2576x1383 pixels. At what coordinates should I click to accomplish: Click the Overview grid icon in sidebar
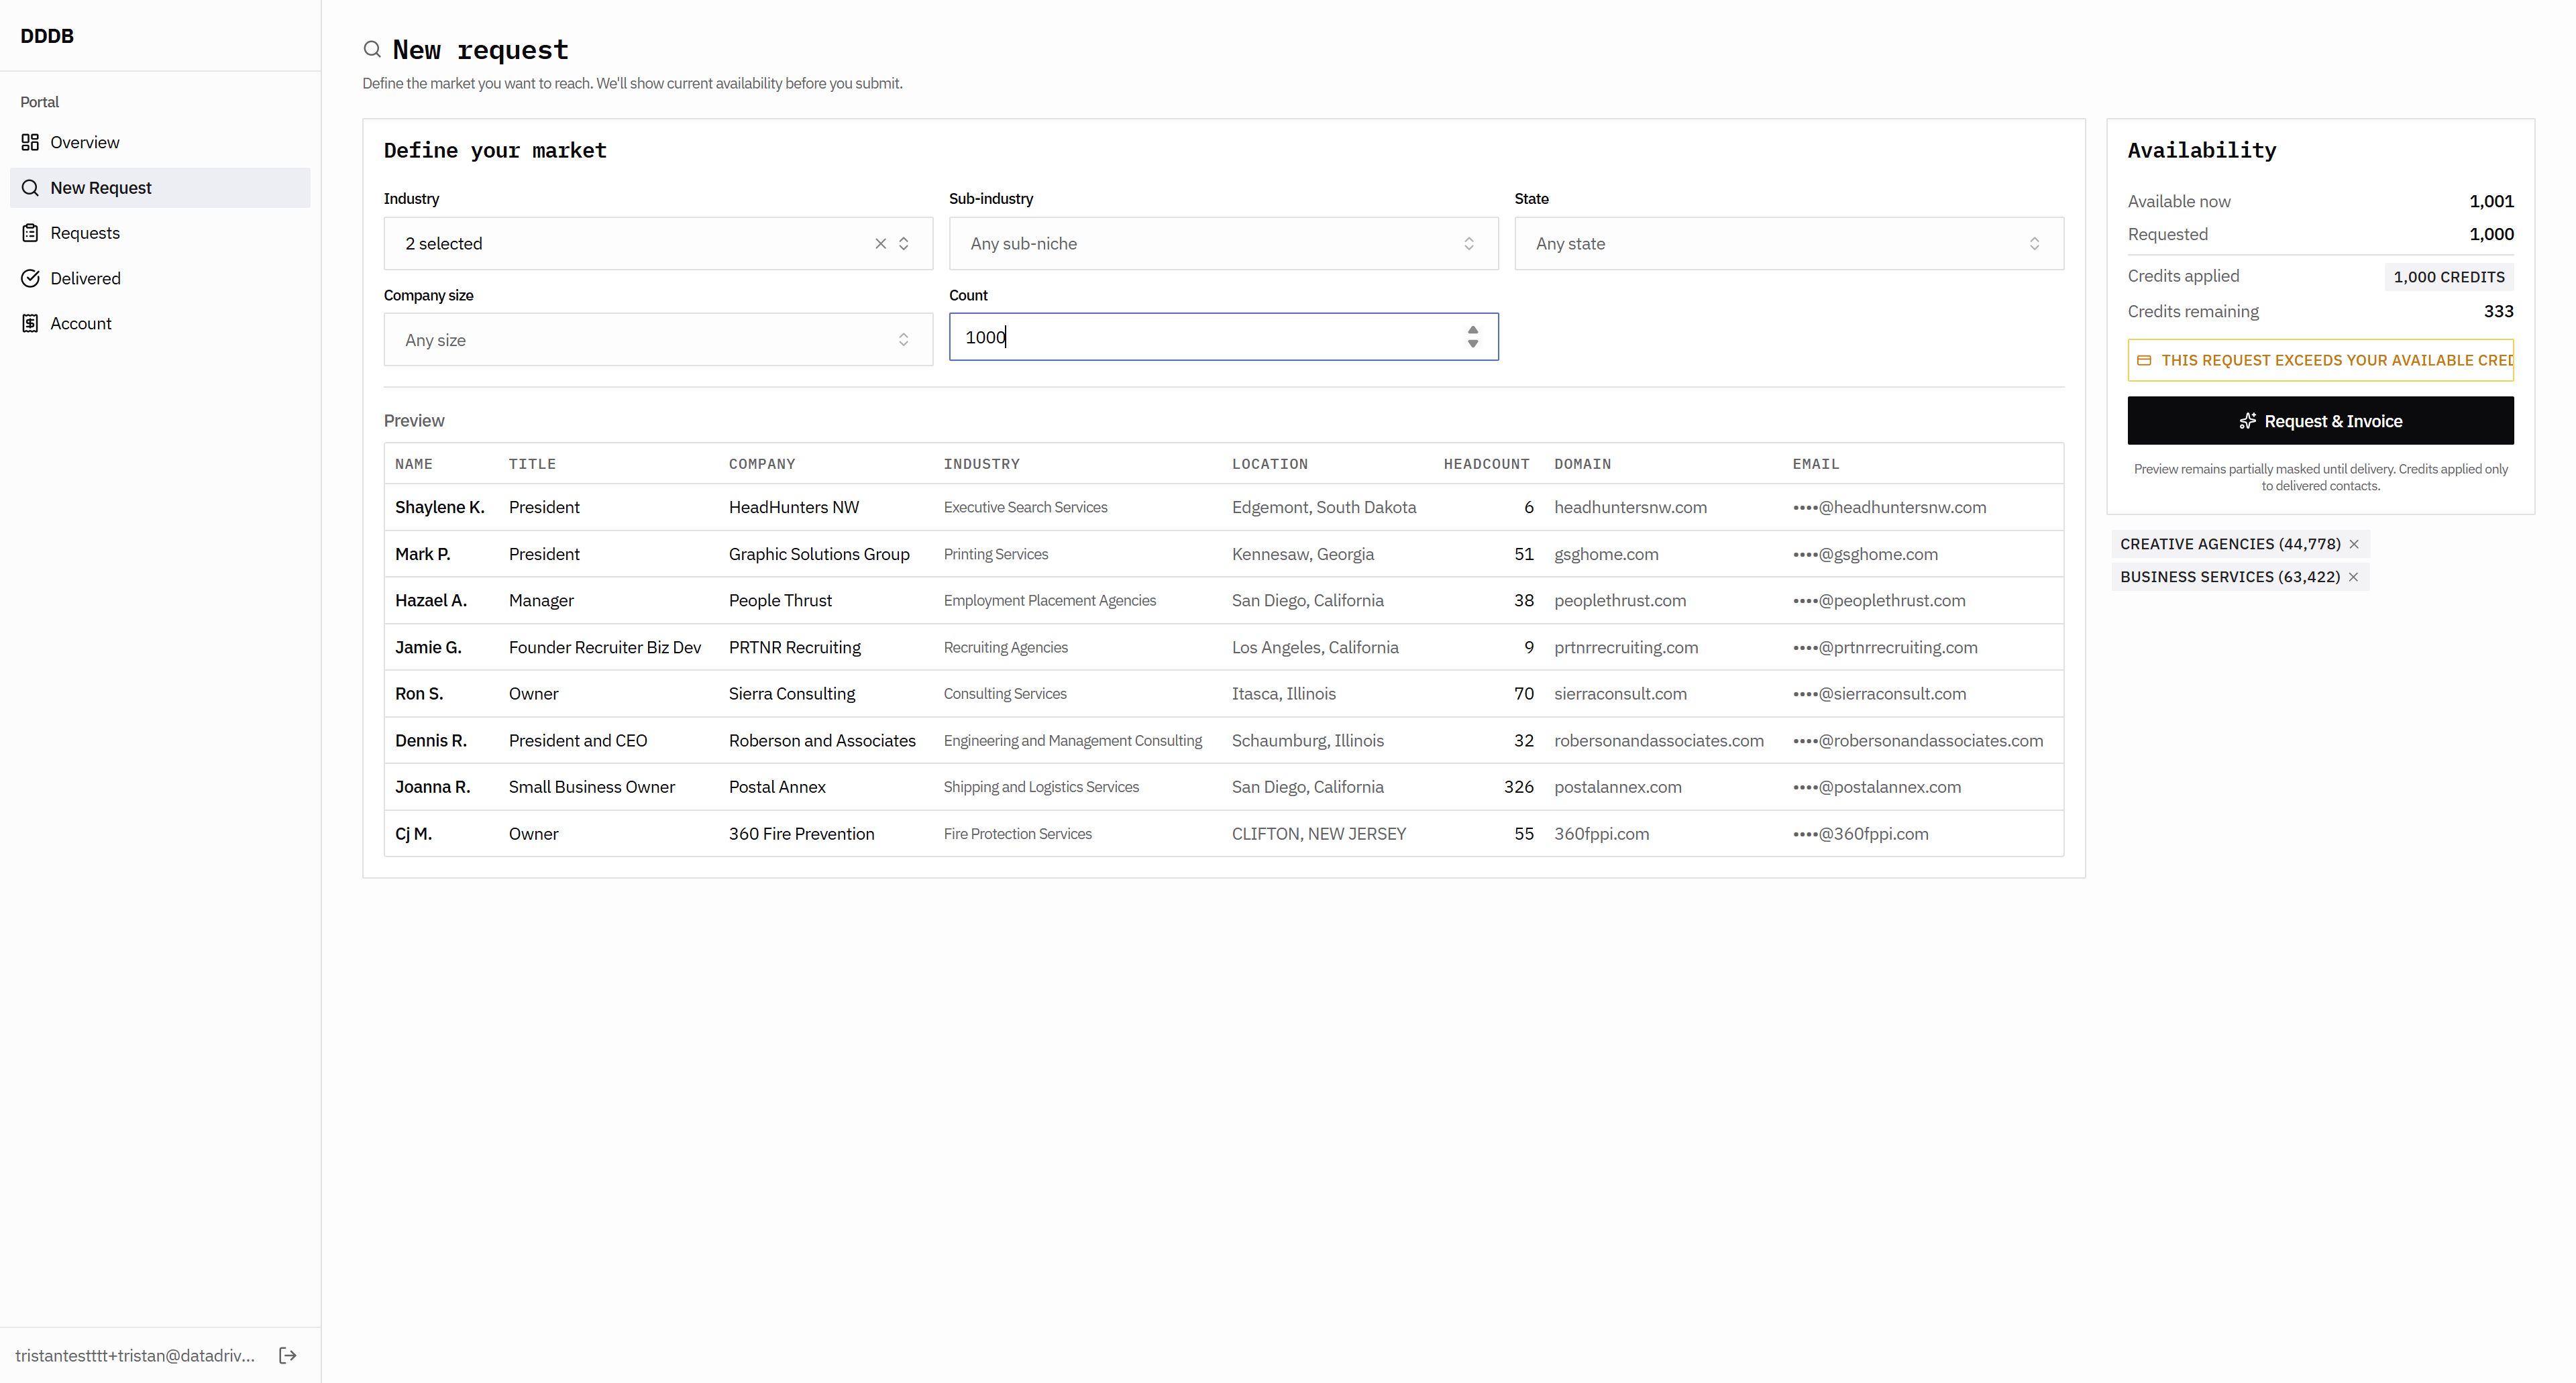coord(30,142)
